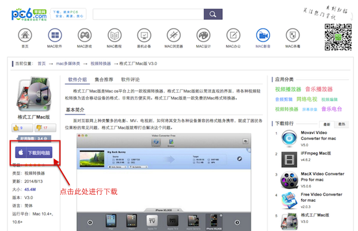Click the Big Buck Bunny video thumbnail
Viewport: 358px width, 231px height.
[92, 159]
